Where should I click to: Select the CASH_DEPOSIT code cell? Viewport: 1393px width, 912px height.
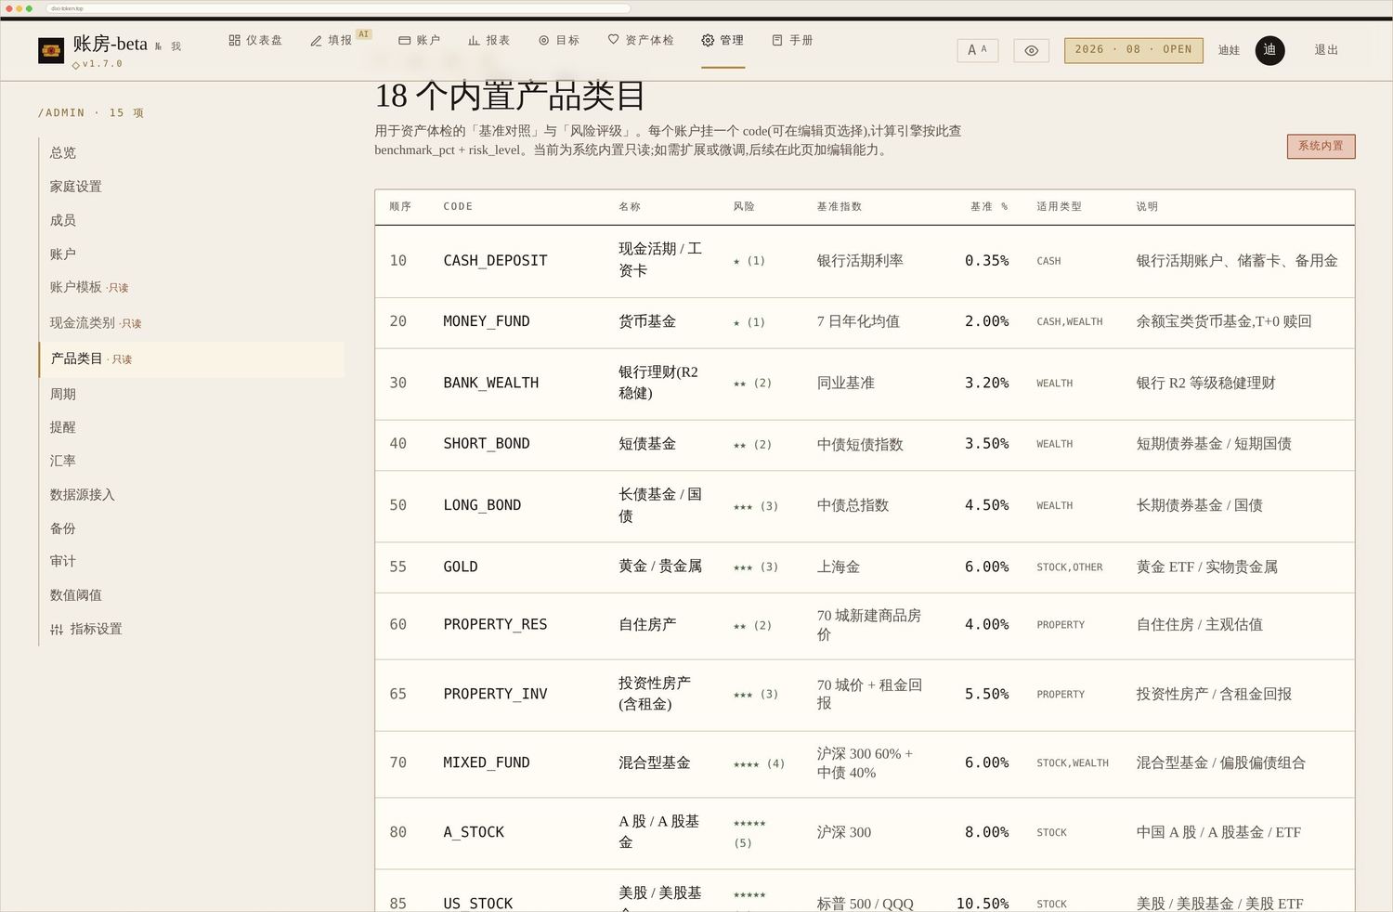point(495,261)
